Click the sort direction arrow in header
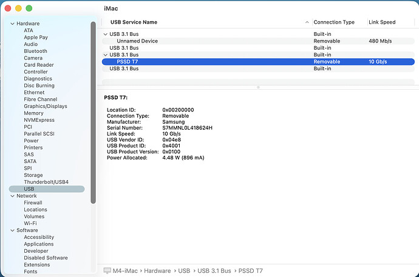Viewport: 419px width, 277px height. (x=307, y=22)
